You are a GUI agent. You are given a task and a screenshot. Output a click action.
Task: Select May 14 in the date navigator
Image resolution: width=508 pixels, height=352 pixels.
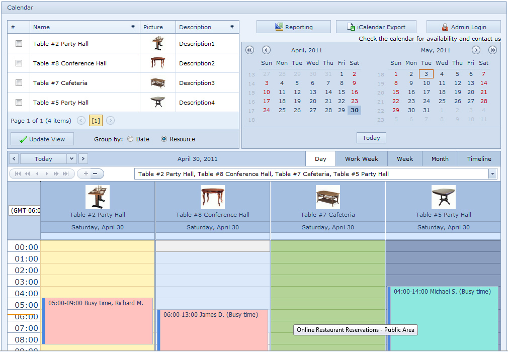[483, 82]
